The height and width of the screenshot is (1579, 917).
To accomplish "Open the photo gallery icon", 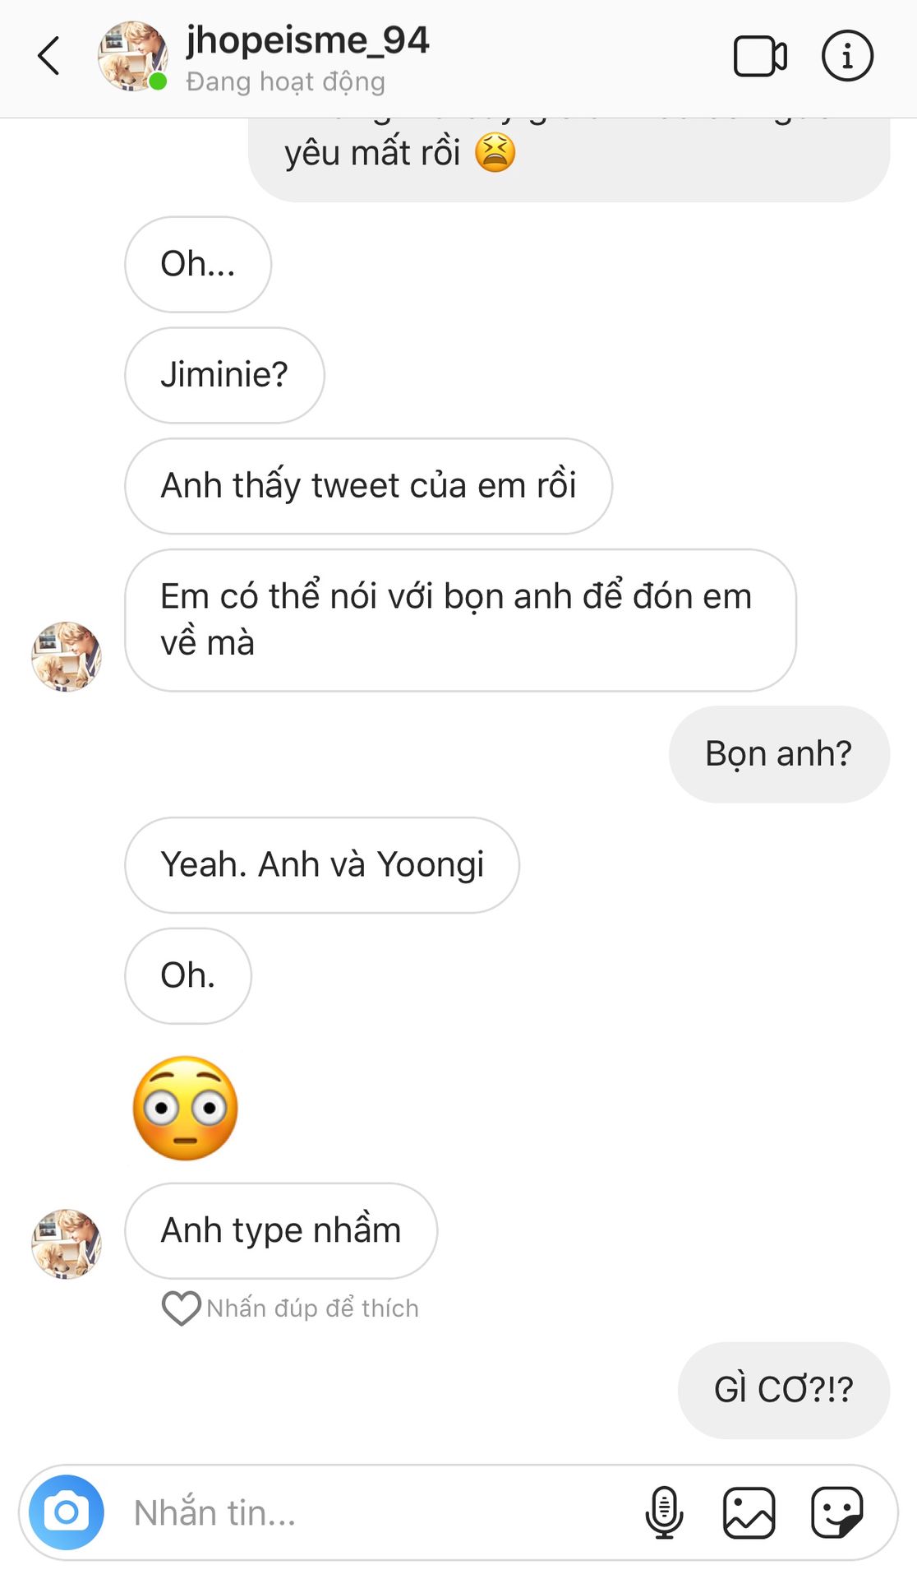I will pyautogui.click(x=749, y=1512).
